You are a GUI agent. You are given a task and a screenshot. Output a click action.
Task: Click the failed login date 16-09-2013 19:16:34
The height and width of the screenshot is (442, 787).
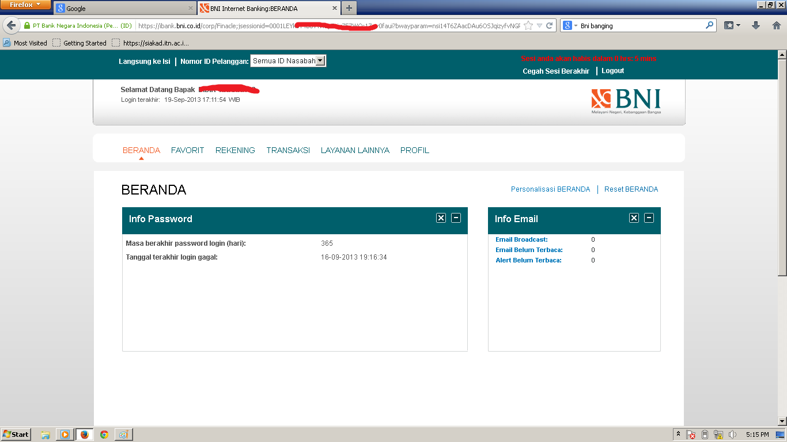354,257
